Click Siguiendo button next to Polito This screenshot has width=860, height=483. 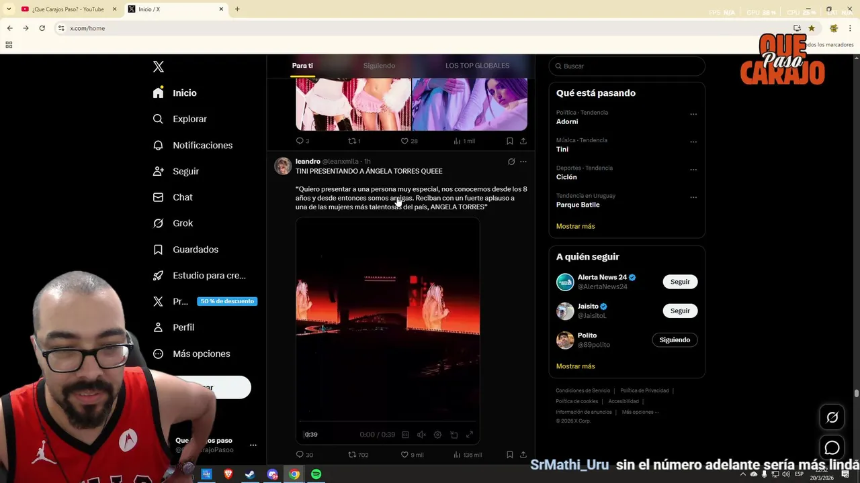[675, 340]
